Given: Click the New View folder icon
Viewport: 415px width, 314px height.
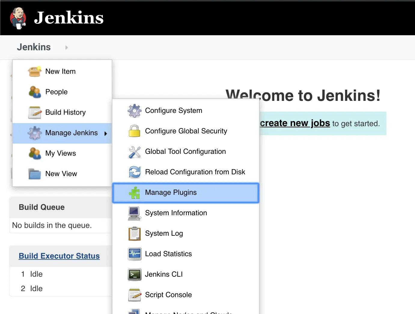Looking at the screenshot, I should pos(35,174).
